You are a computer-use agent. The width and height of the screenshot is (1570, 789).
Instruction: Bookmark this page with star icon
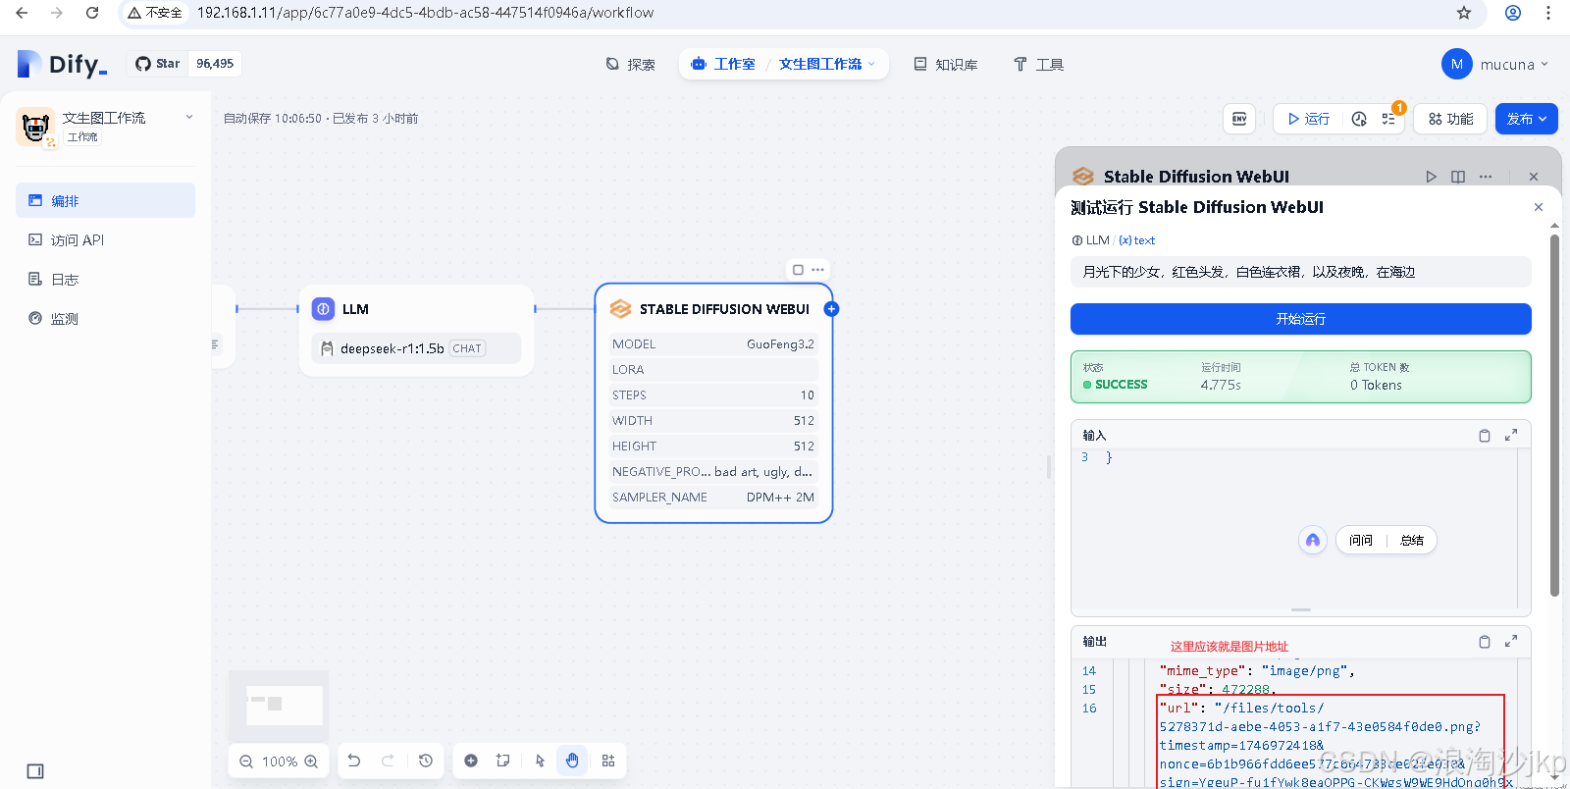tap(1464, 13)
